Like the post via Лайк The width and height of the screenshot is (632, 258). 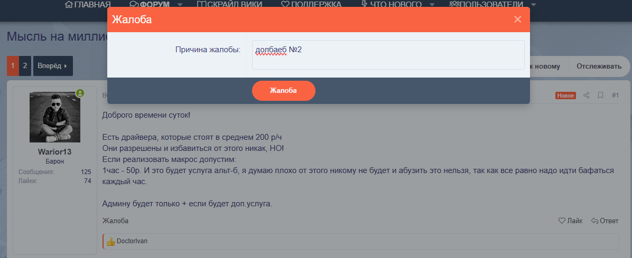click(x=570, y=221)
